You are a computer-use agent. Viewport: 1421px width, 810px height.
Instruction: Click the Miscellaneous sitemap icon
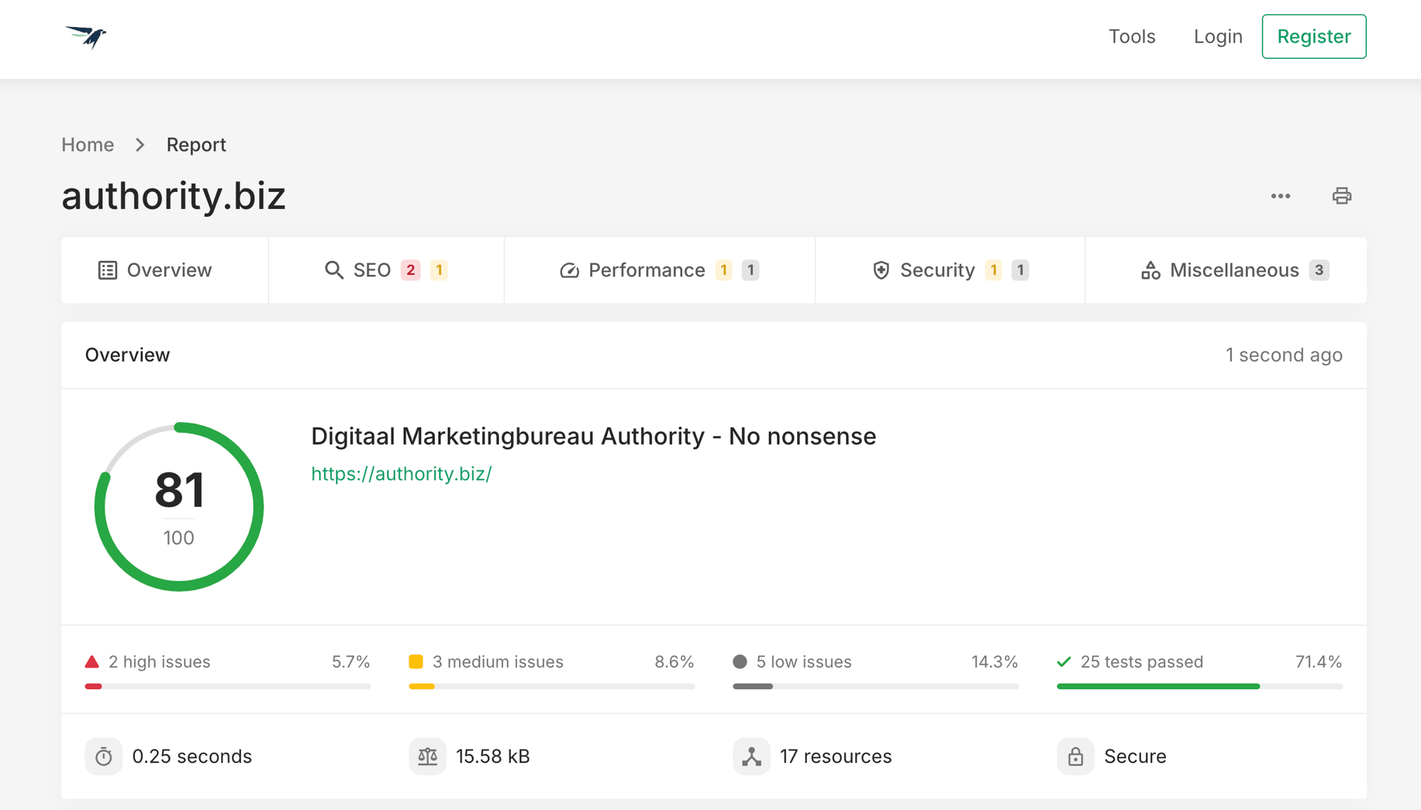pos(1150,270)
